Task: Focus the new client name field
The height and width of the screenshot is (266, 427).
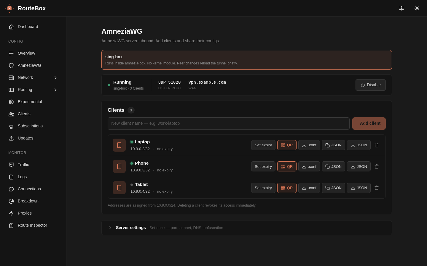Action: tap(229, 124)
